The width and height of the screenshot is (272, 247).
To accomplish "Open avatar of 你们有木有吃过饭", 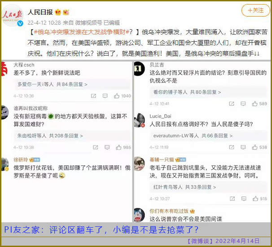I will [139, 215].
